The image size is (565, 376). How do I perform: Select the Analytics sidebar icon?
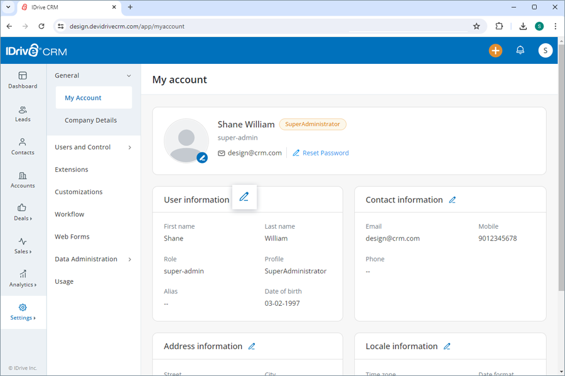click(x=23, y=279)
